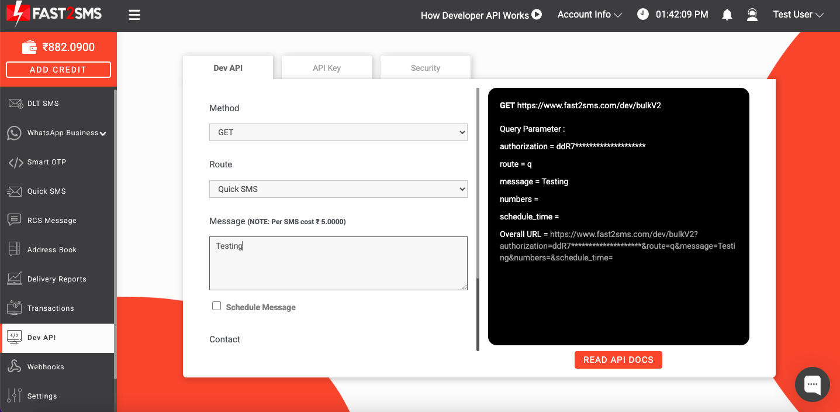Click the Smart OTP code icon

pos(15,162)
